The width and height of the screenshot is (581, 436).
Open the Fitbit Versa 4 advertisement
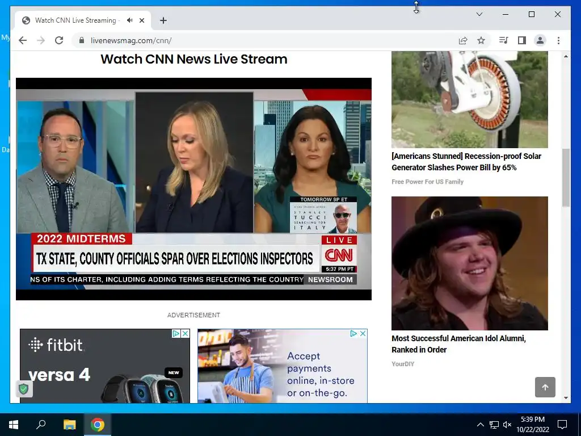click(x=105, y=366)
